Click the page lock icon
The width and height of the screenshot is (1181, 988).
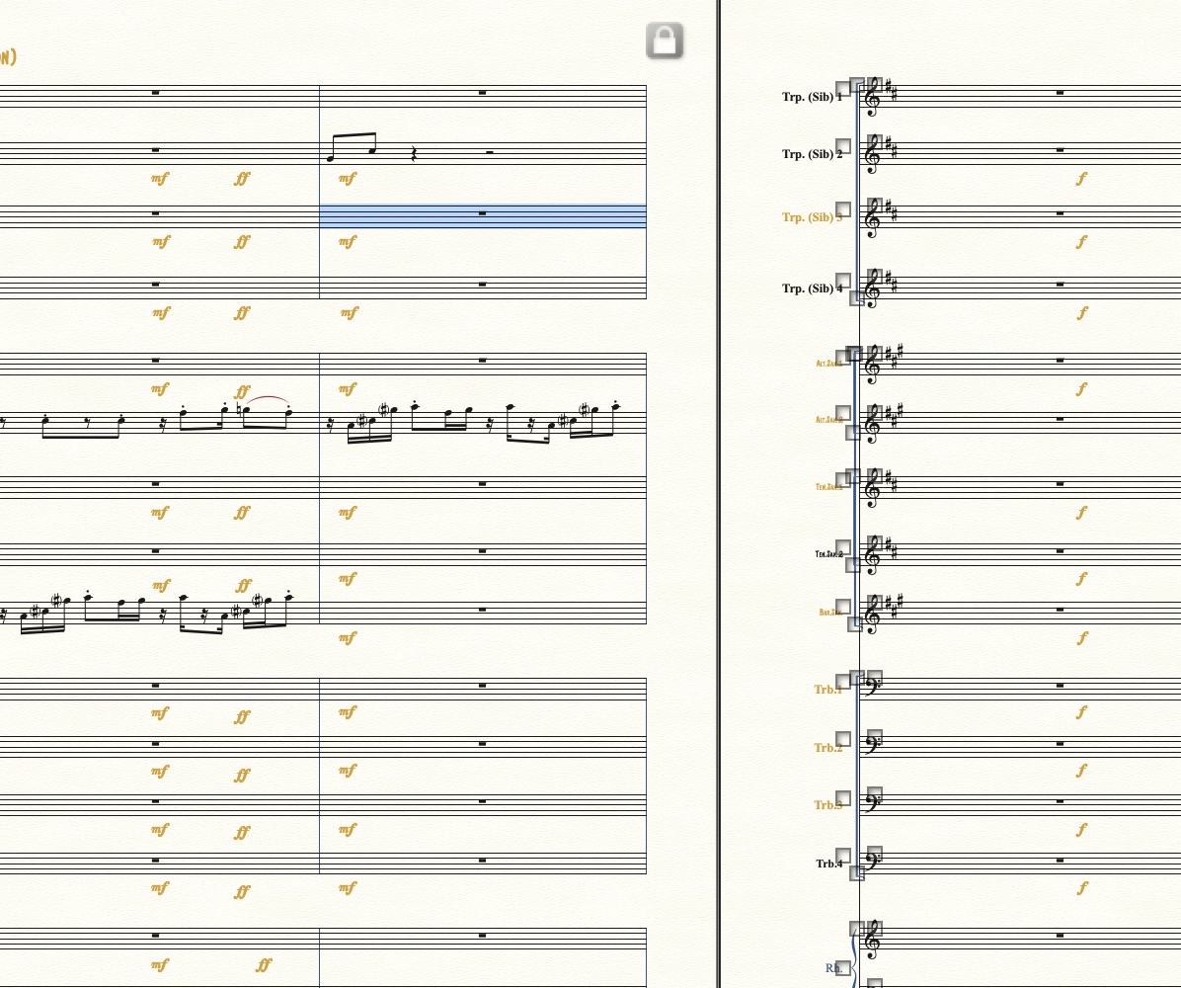(665, 41)
